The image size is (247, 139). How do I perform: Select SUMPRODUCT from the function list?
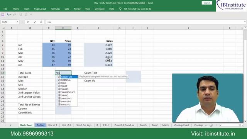click(68, 92)
